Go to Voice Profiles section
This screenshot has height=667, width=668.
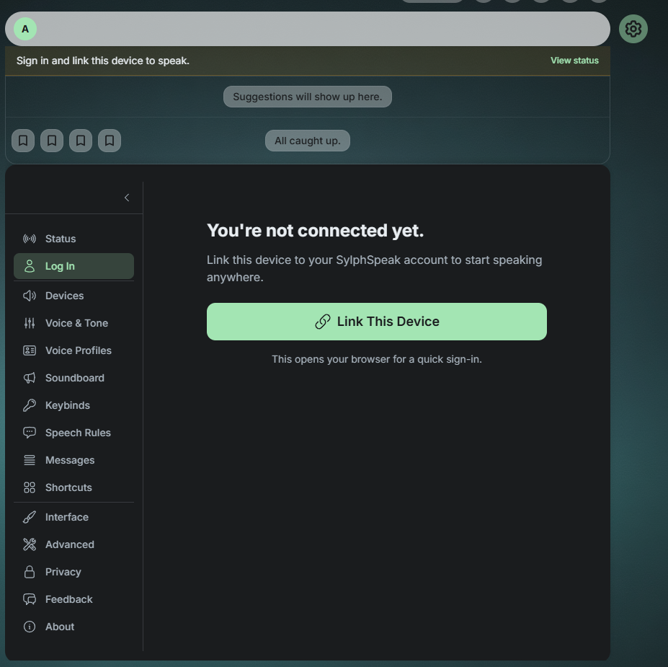point(74,350)
